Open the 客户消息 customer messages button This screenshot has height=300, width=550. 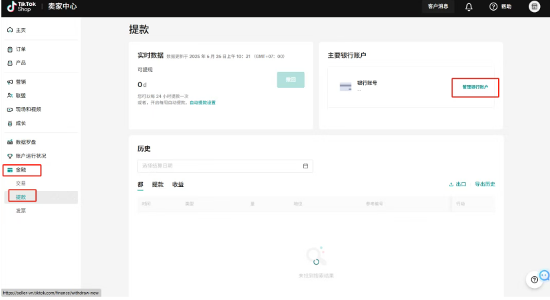pos(438,6)
